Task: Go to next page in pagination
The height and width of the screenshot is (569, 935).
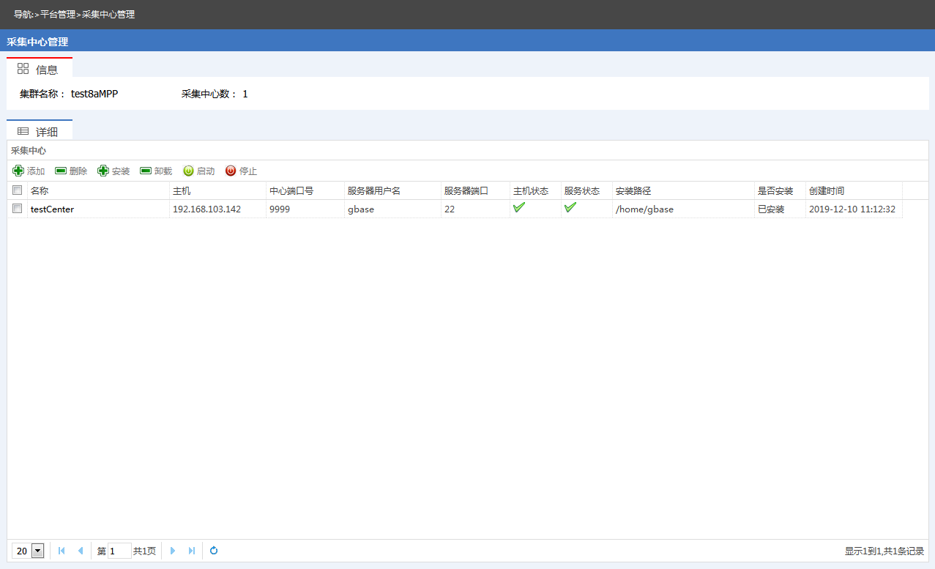Action: click(x=173, y=551)
